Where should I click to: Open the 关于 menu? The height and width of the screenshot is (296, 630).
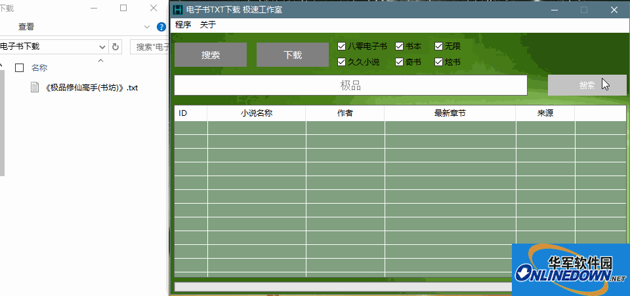coord(208,25)
